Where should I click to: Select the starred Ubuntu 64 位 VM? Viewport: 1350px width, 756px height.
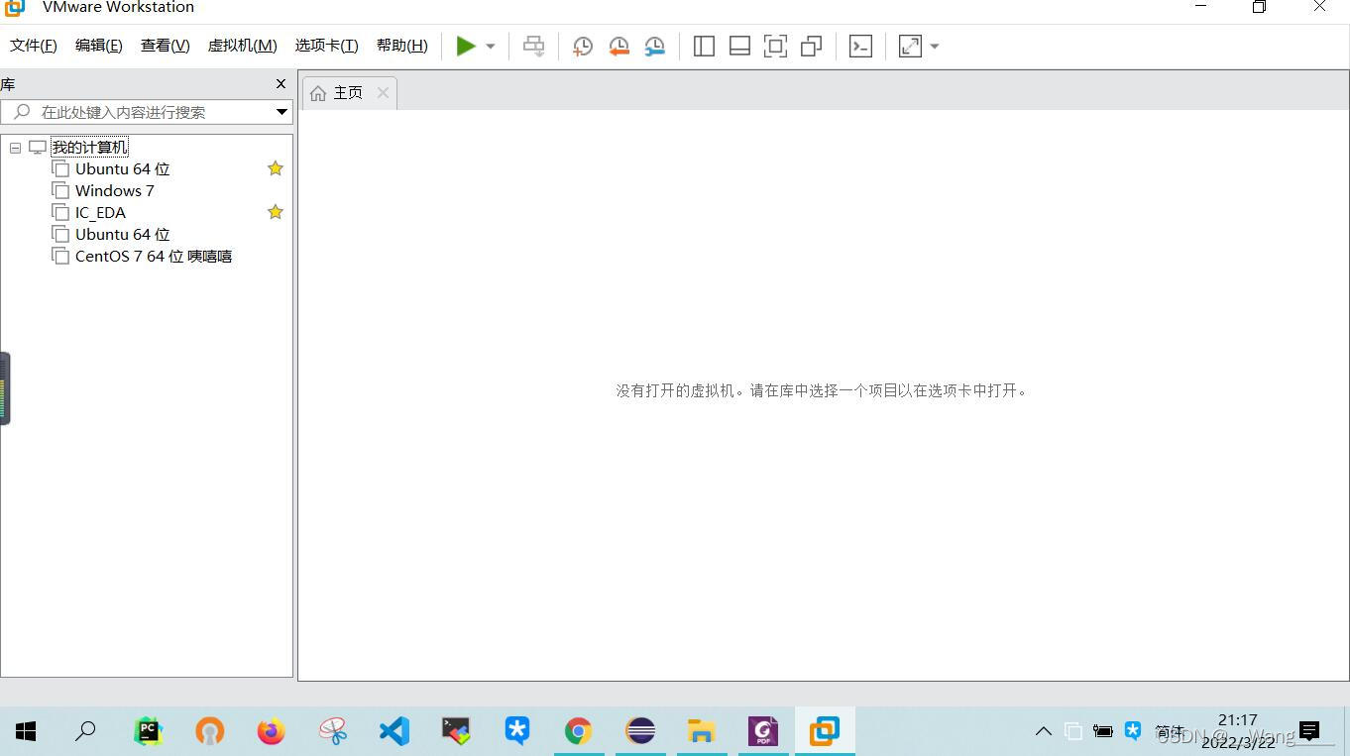click(123, 169)
